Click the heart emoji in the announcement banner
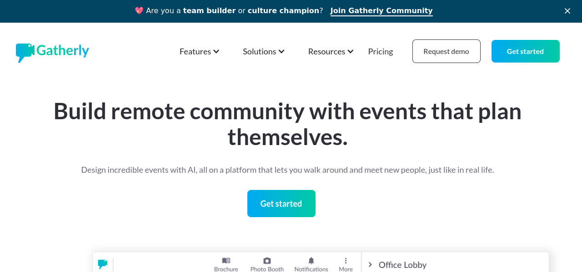This screenshot has height=272, width=582. pyautogui.click(x=139, y=10)
